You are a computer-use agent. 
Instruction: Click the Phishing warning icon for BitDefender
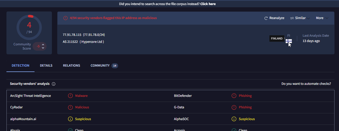pyautogui.click(x=234, y=96)
